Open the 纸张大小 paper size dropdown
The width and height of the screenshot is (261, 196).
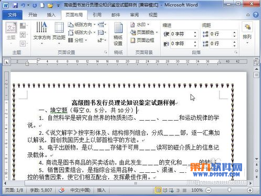pyautogui.click(x=82, y=33)
